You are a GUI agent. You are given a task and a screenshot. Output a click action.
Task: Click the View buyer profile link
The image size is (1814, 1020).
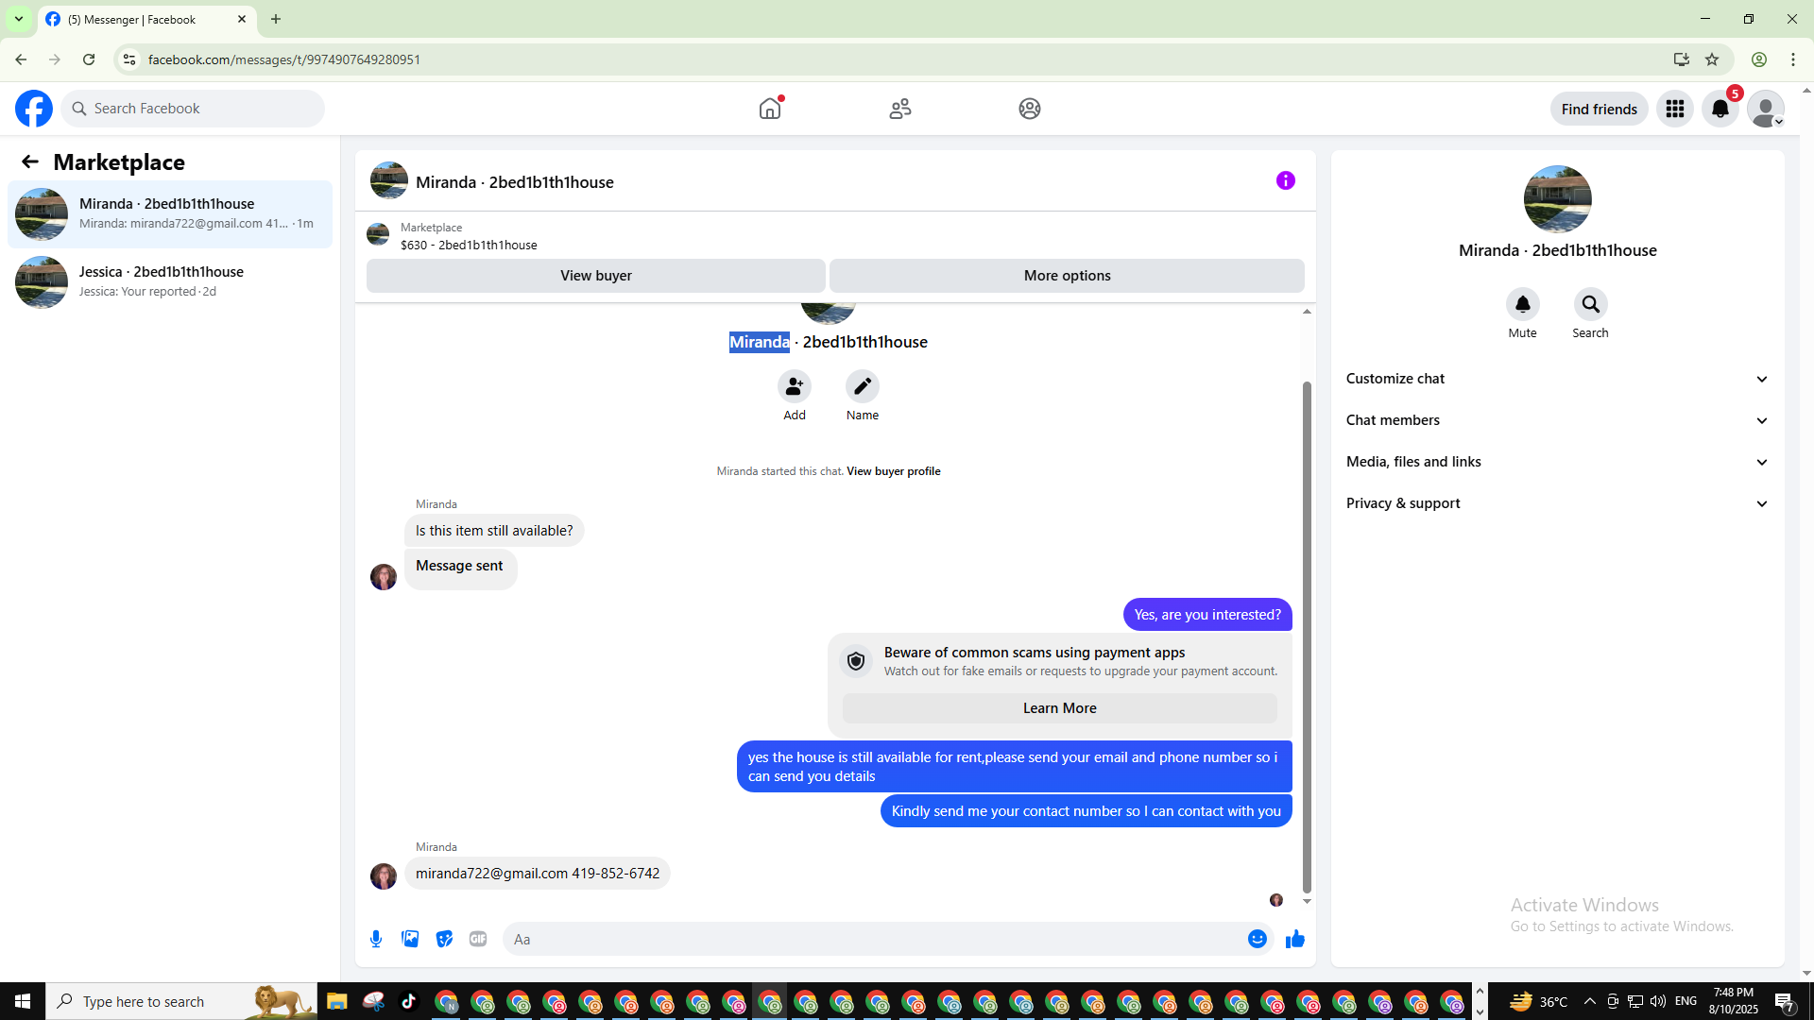893,471
